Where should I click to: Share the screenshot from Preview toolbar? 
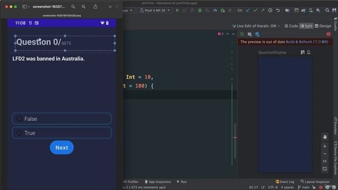click(x=95, y=7)
